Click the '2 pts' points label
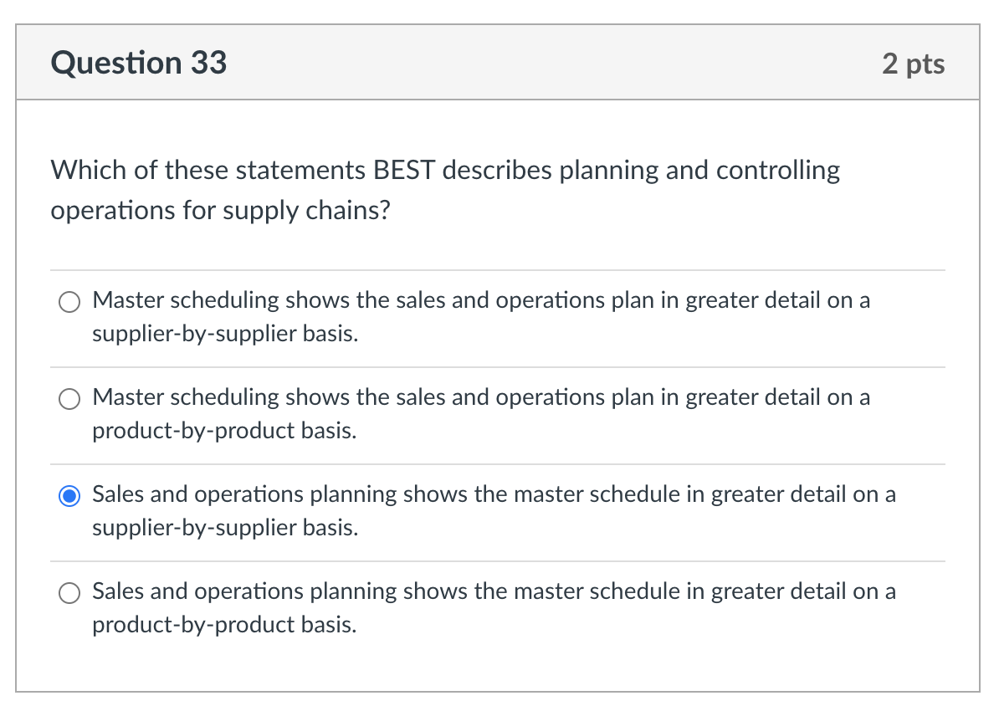 913,64
